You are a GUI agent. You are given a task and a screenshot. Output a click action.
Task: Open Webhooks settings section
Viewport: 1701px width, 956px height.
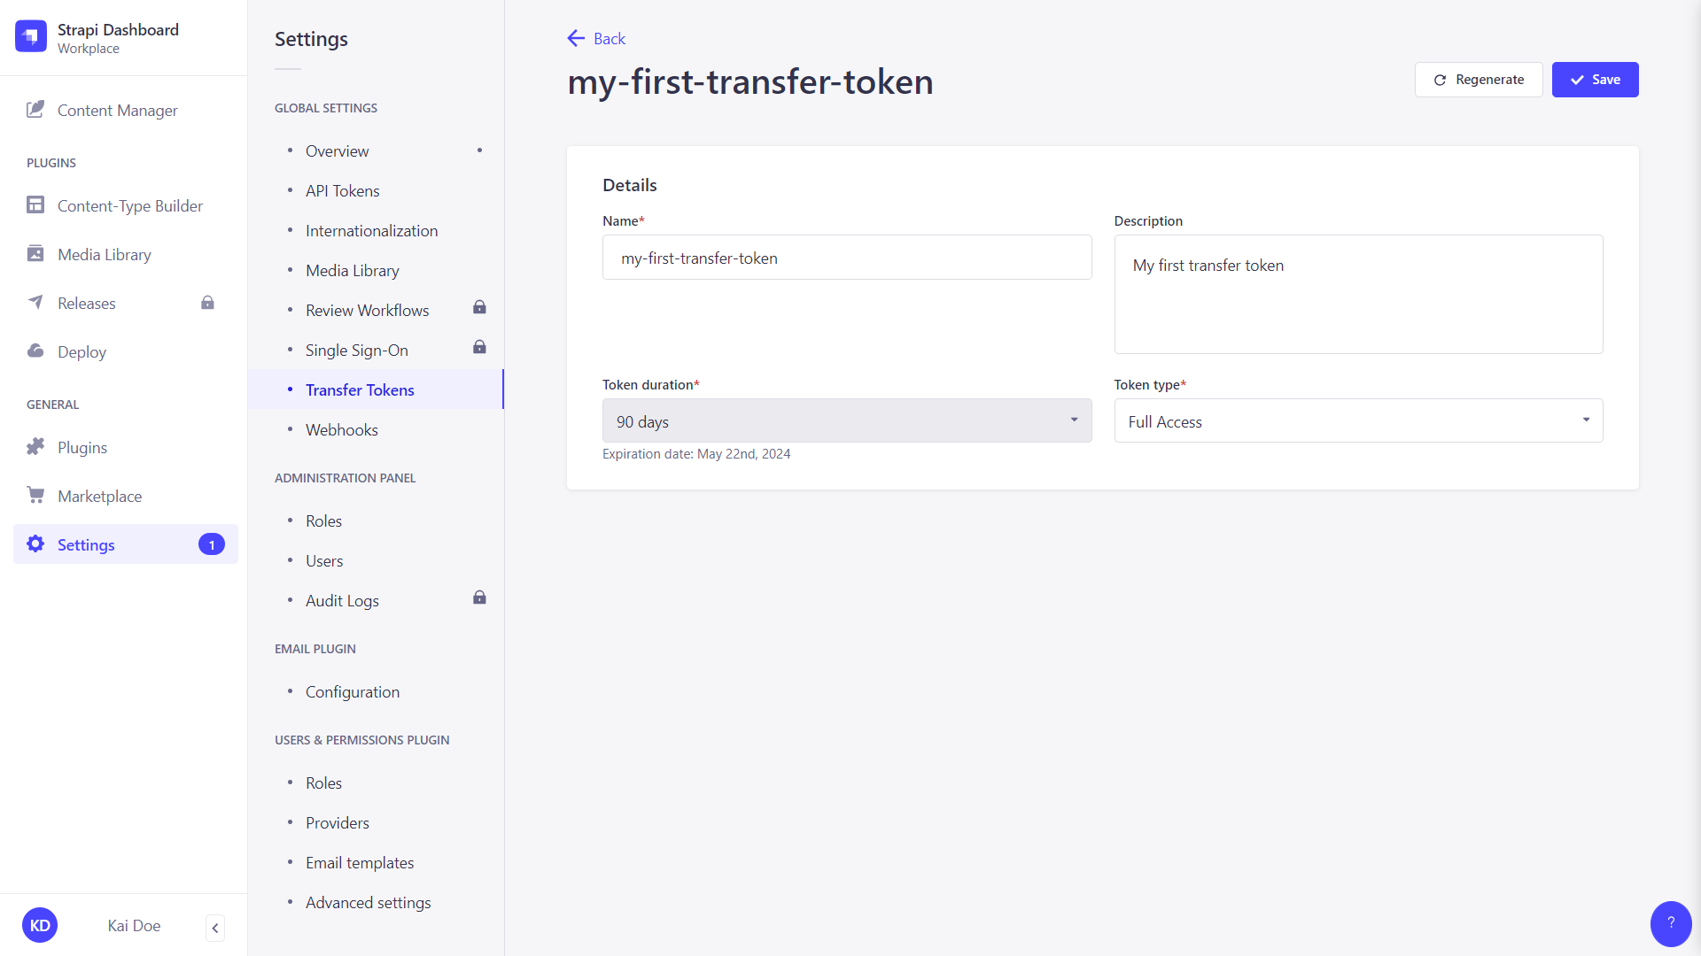pos(341,428)
